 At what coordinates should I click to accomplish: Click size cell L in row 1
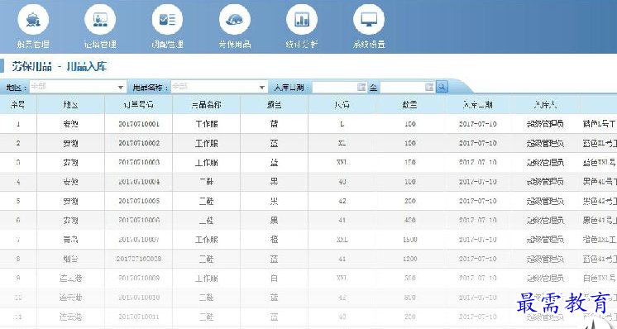click(342, 124)
